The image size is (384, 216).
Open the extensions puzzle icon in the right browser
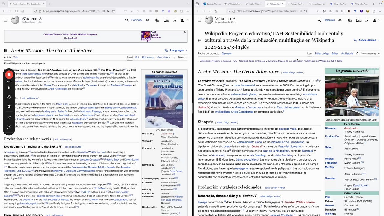click(374, 11)
